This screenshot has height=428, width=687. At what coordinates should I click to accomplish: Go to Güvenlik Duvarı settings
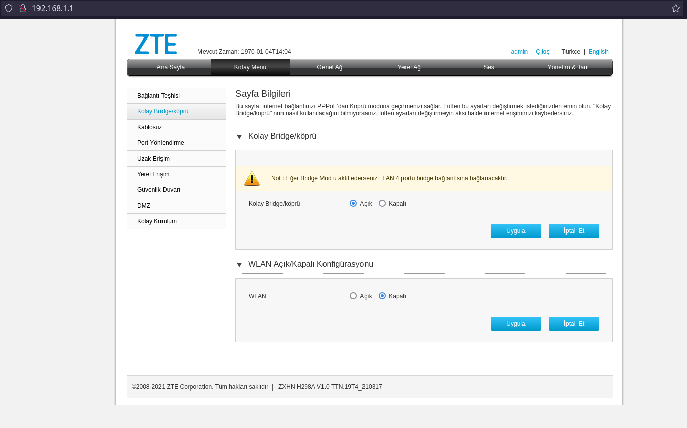(158, 190)
